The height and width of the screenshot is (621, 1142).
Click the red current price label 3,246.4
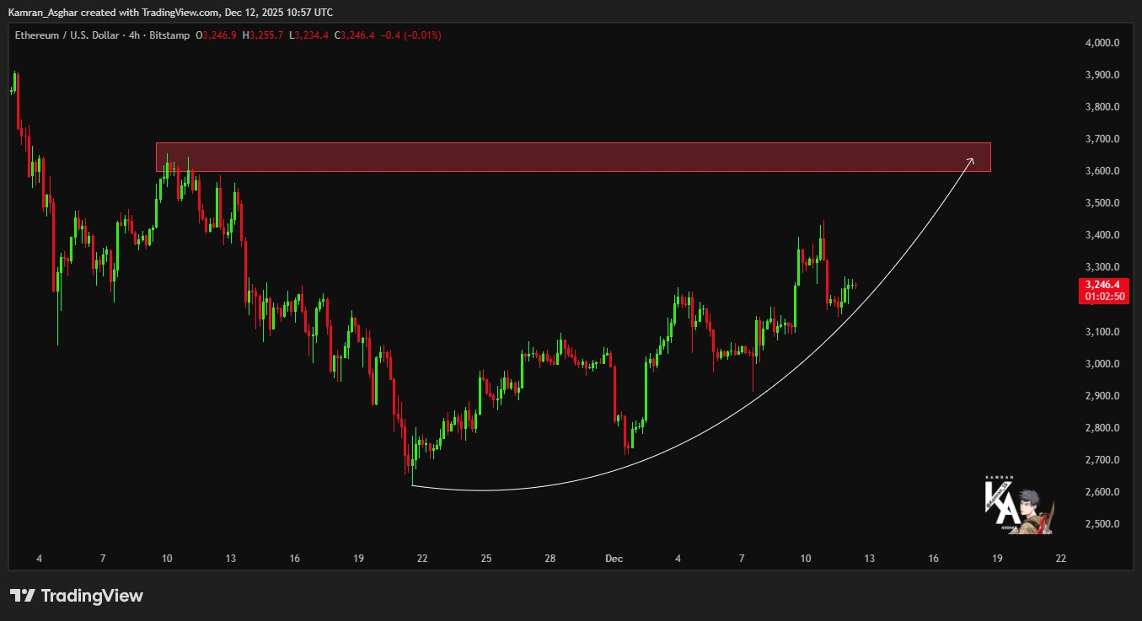click(x=1105, y=285)
